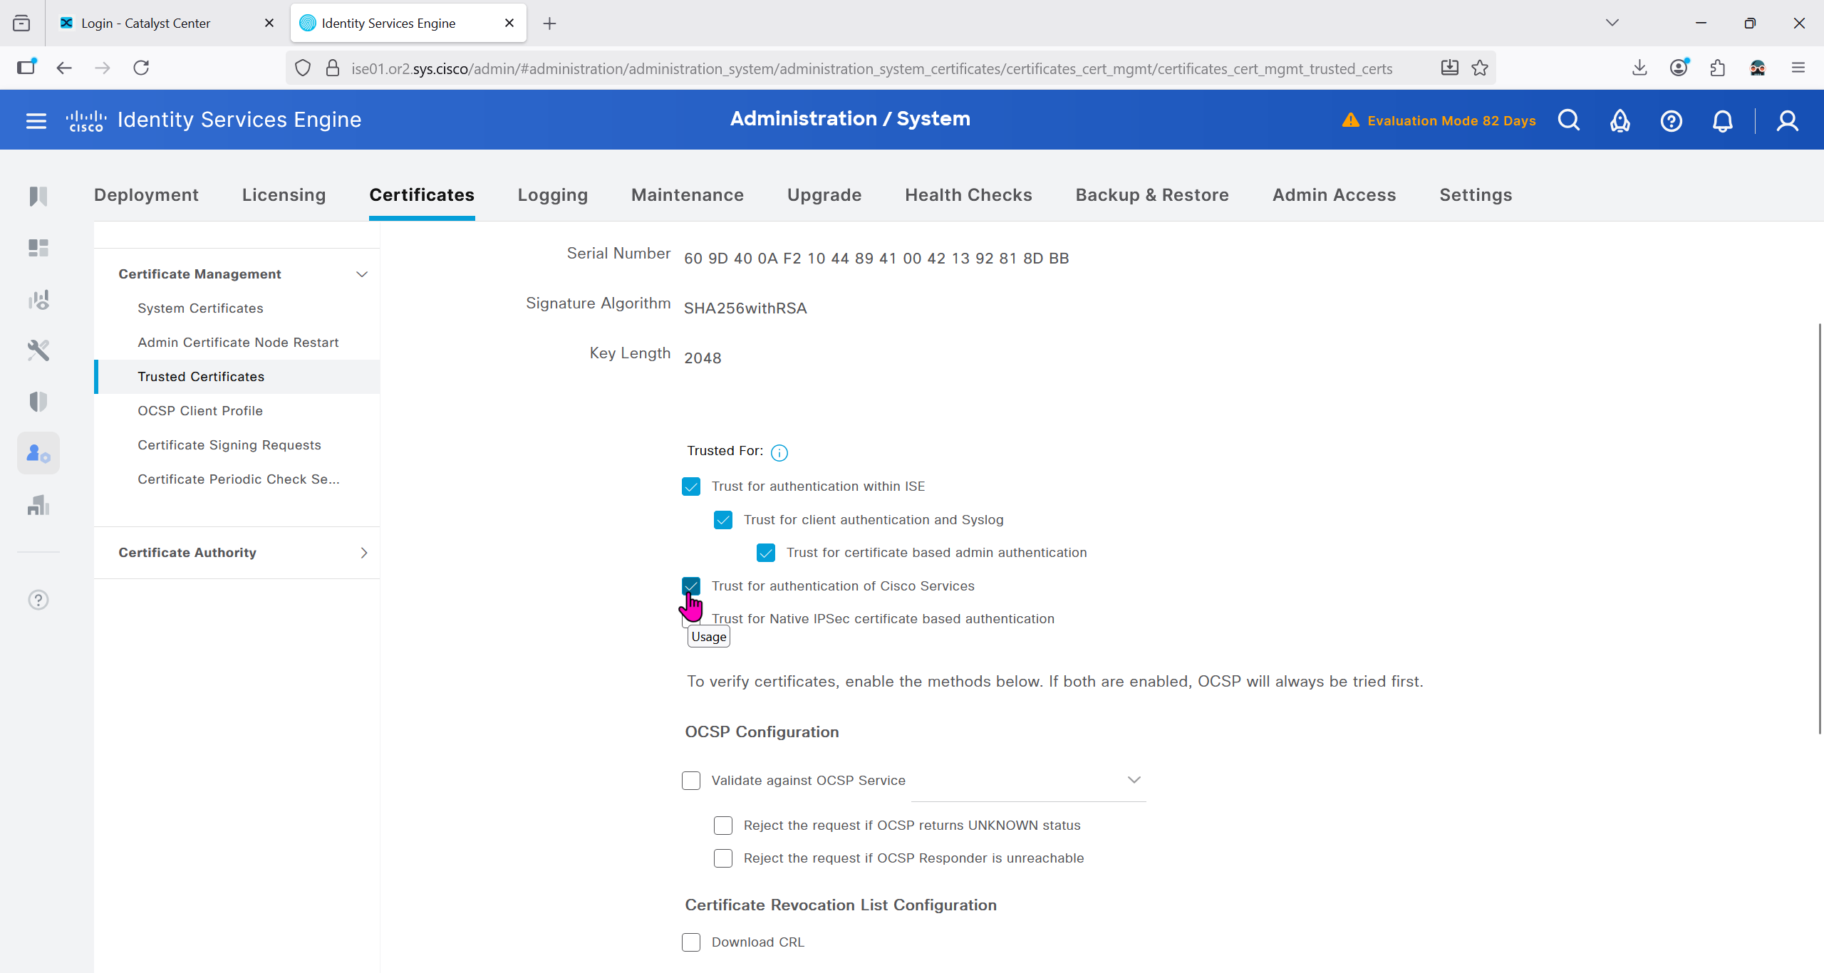
Task: Open the ISE hamburger navigation menu
Action: click(x=36, y=120)
